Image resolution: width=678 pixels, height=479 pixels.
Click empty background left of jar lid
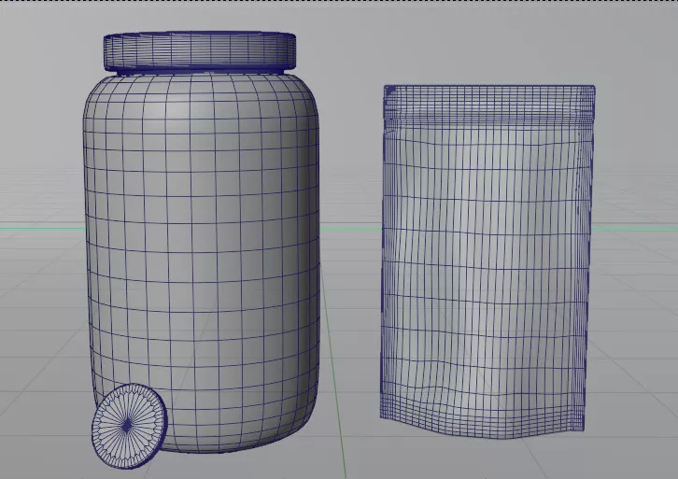point(47,47)
